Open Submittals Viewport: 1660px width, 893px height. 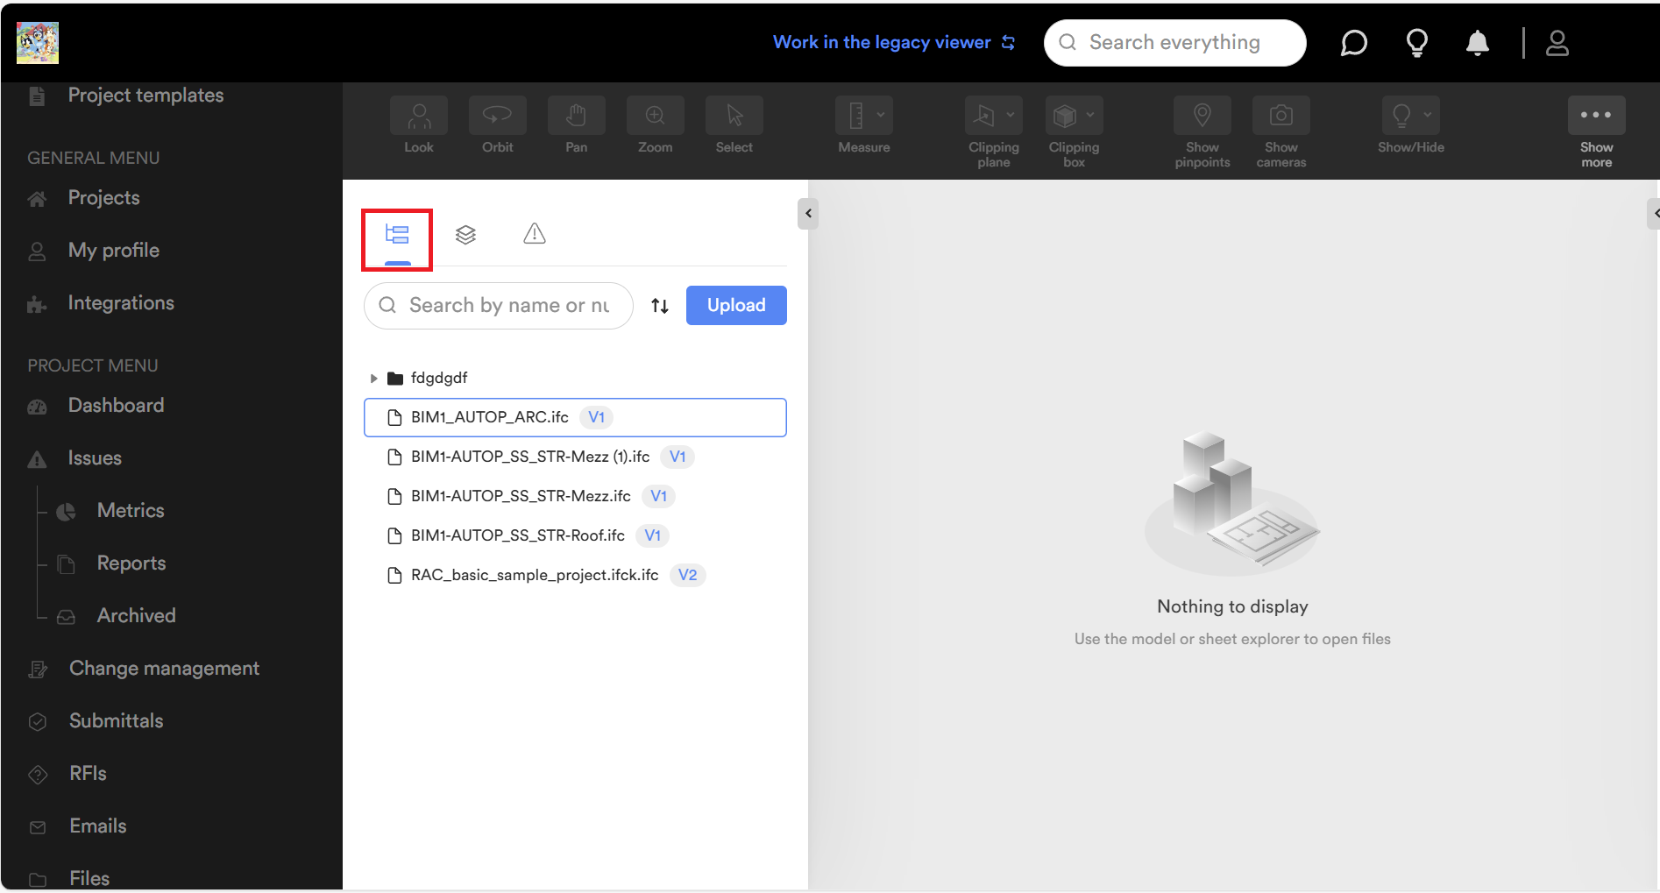coord(116,721)
